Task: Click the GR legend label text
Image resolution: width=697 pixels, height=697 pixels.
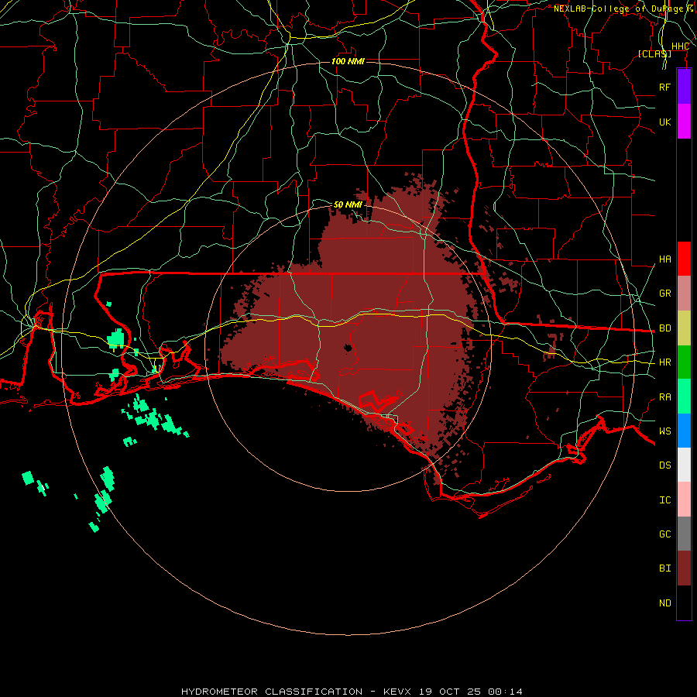Action: pos(664,294)
